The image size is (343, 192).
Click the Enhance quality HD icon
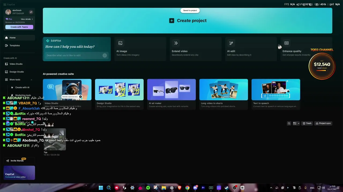pyautogui.click(x=286, y=43)
